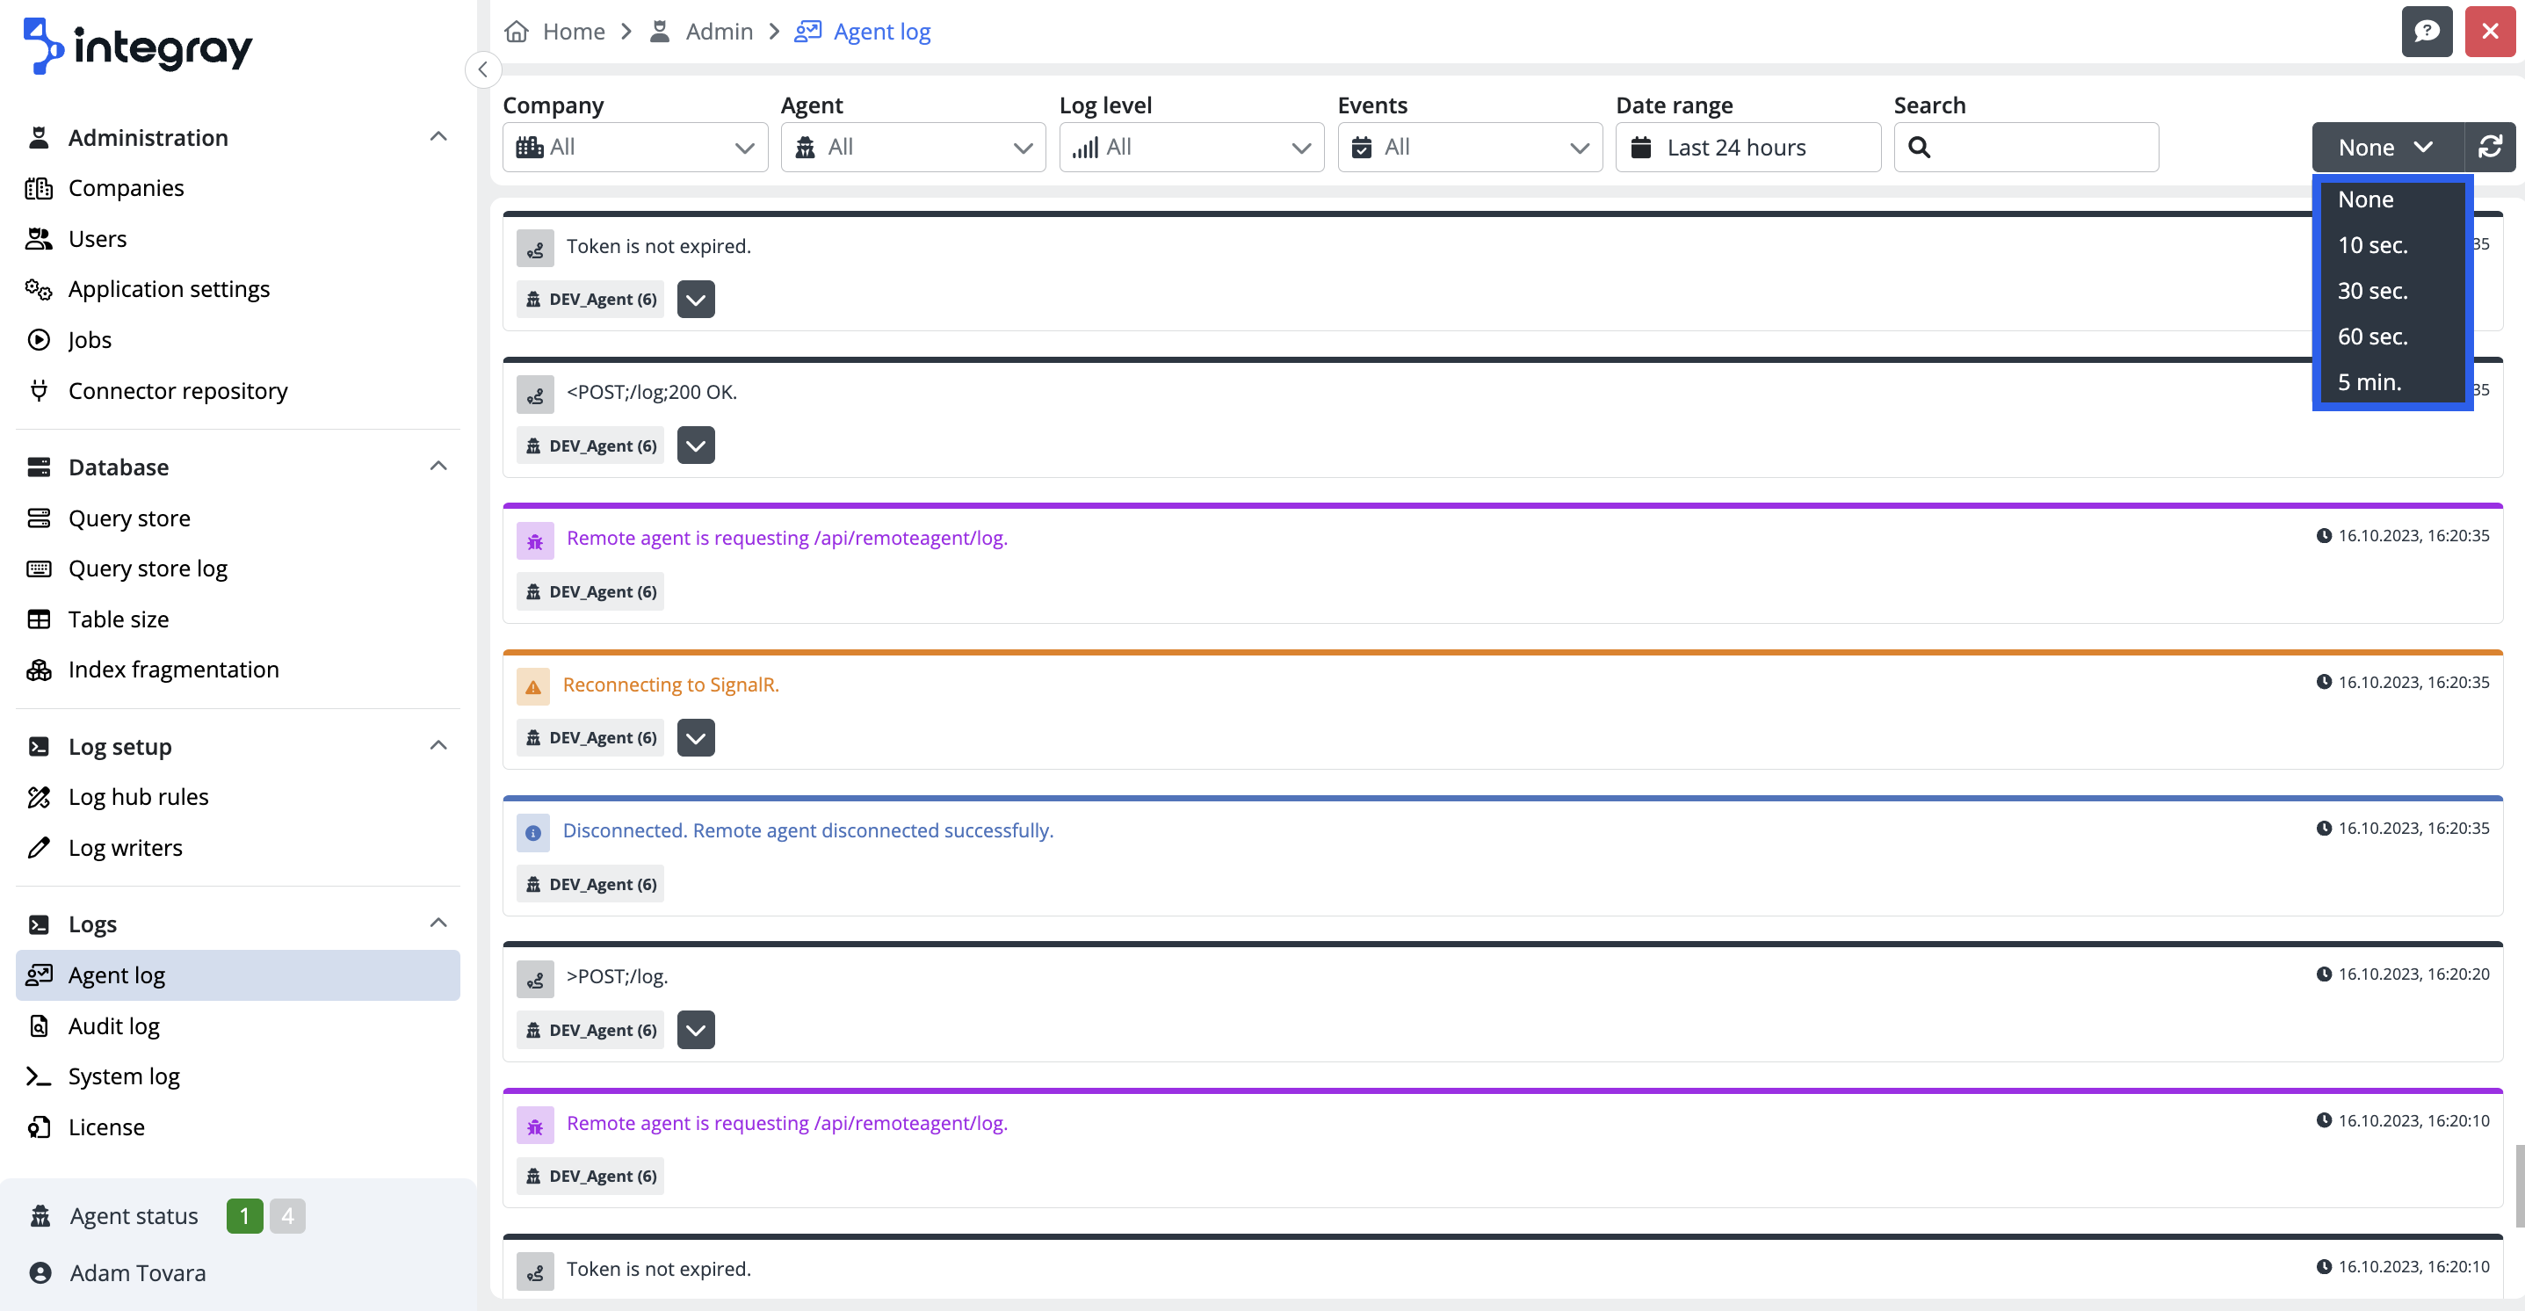Collapse the Database sidebar section
Viewport: 2525px width, 1311px height.
click(438, 467)
